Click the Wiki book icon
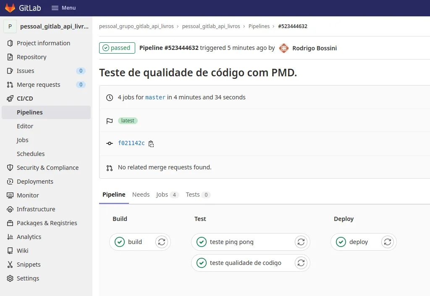Image resolution: width=430 pixels, height=296 pixels. 10,251
